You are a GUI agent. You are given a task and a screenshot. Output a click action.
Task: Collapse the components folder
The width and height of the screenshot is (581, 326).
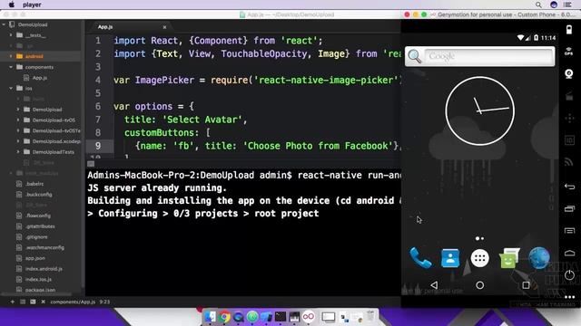pos(11,67)
